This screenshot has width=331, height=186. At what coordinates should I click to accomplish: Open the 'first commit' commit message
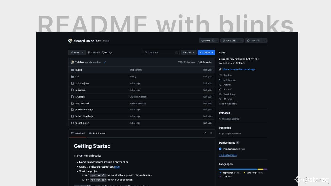pos(136,70)
